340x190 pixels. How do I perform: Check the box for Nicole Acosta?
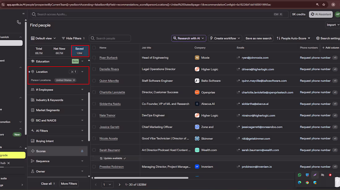coord(94,138)
